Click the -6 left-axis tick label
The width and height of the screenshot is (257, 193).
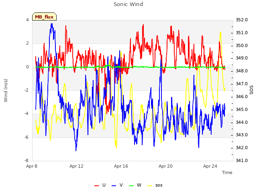[x=27, y=137]
